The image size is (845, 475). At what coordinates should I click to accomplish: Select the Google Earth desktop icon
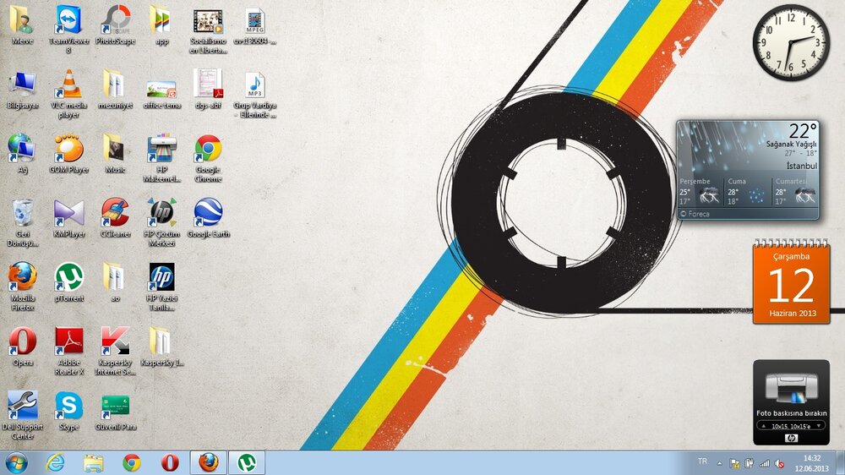[x=208, y=212]
